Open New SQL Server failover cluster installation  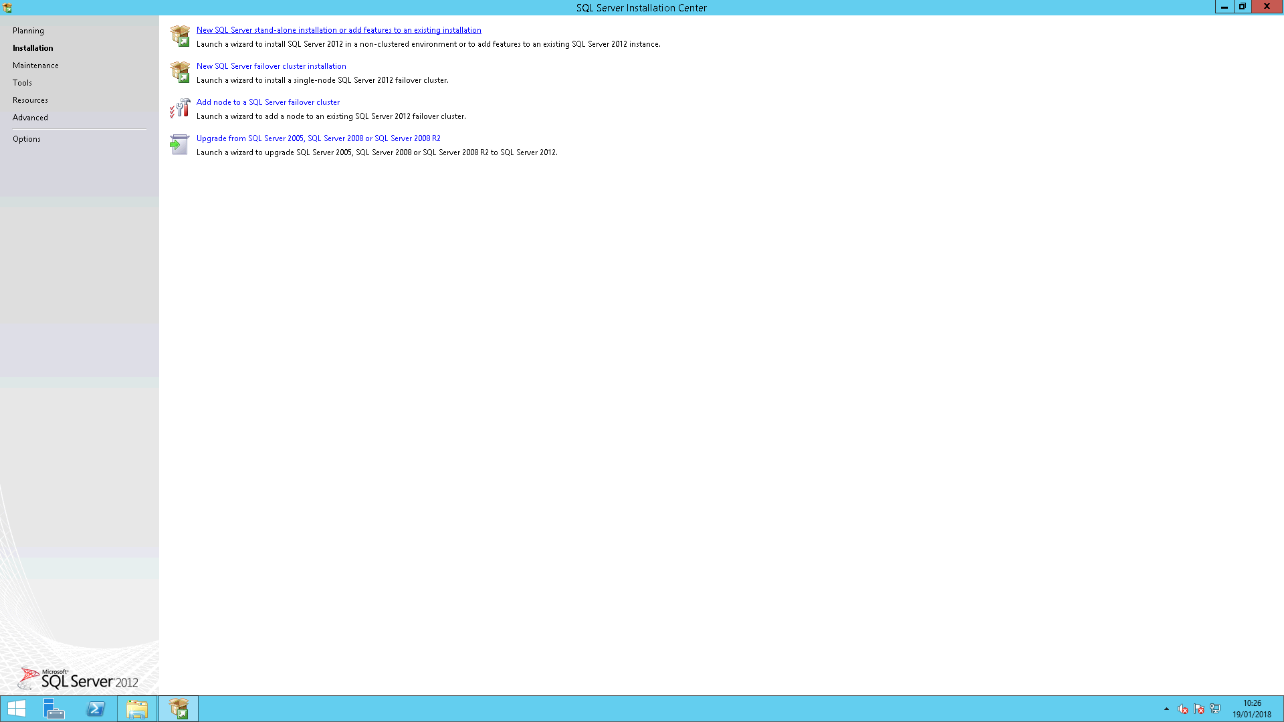(272, 66)
